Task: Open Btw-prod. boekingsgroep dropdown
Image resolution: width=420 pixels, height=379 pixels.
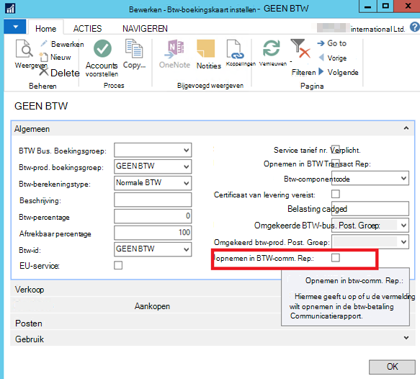Action: pyautogui.click(x=186, y=166)
